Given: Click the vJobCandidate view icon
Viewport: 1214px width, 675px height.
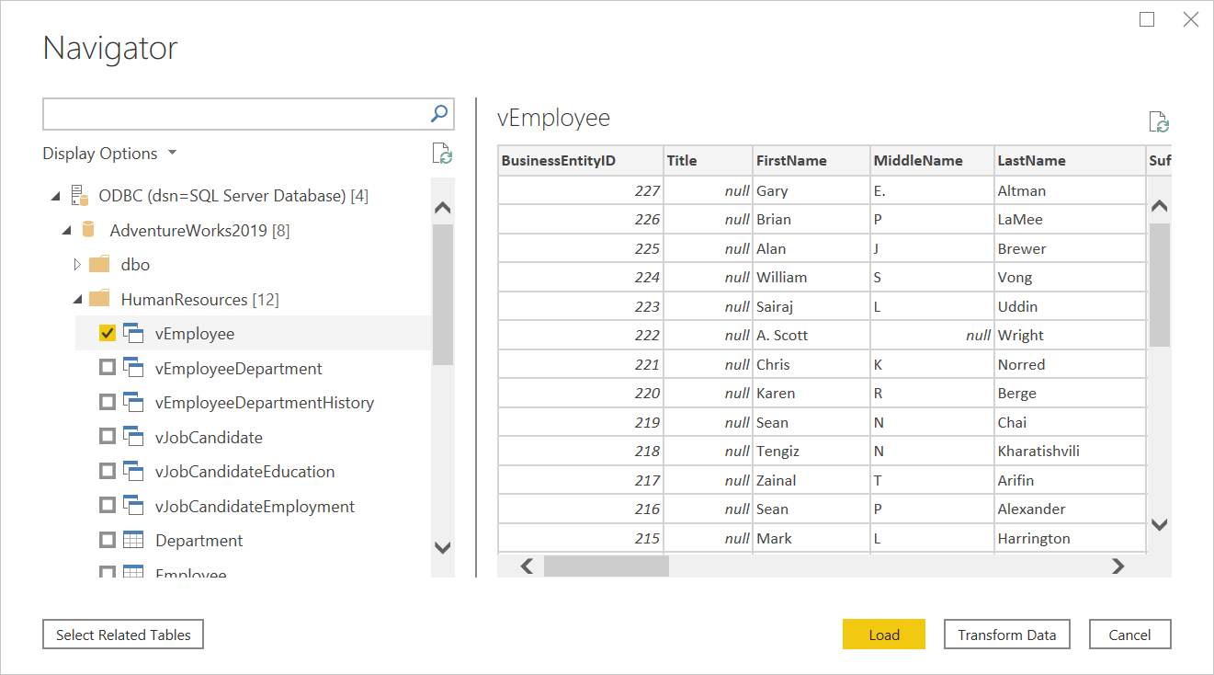Looking at the screenshot, I should tap(134, 437).
